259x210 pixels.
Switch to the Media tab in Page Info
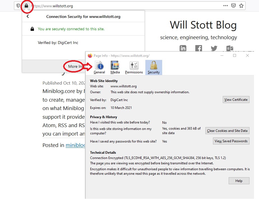pyautogui.click(x=115, y=67)
